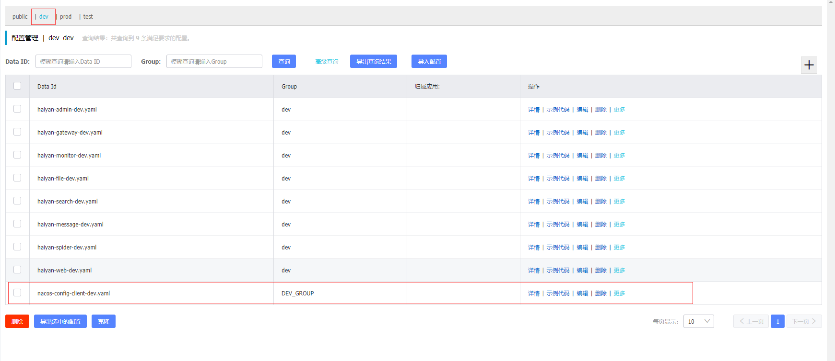The height and width of the screenshot is (361, 835).
Task: Switch to the public namespace tab
Action: pos(20,17)
